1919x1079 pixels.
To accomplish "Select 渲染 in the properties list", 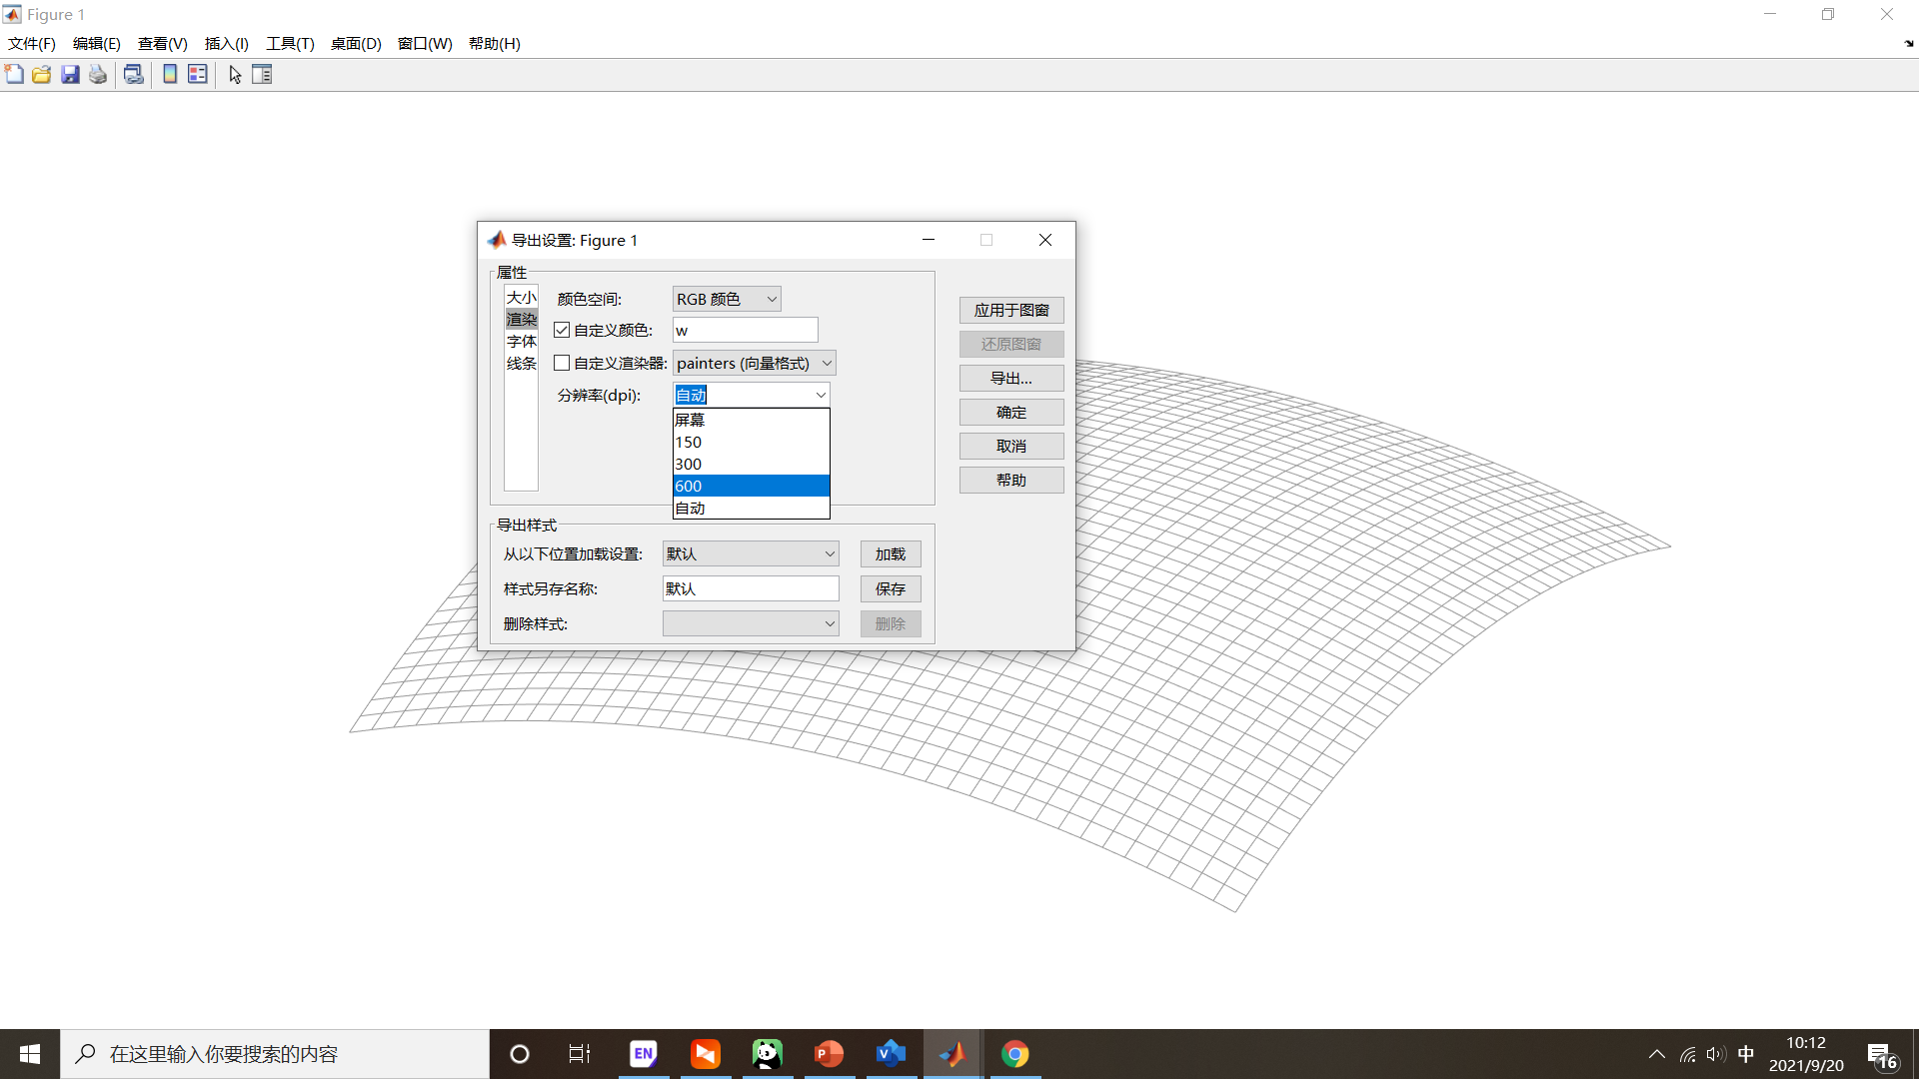I will pyautogui.click(x=521, y=318).
